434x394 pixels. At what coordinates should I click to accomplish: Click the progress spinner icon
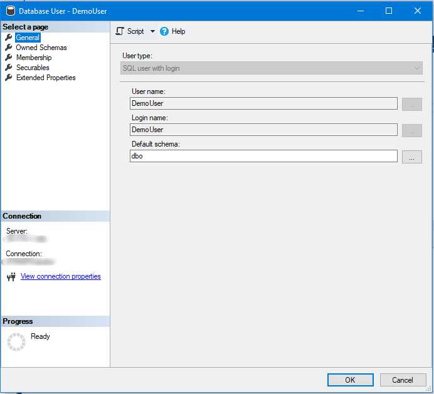[x=16, y=342]
